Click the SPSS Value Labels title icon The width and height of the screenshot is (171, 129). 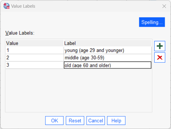click(x=6, y=6)
